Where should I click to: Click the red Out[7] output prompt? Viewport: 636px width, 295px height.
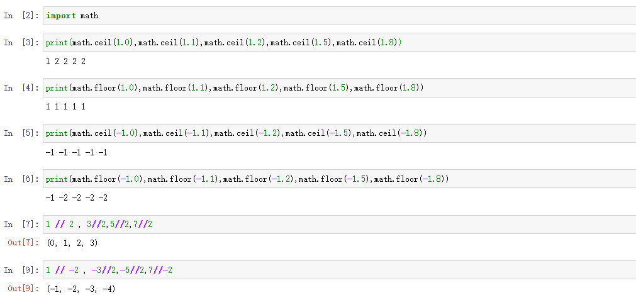[x=23, y=243]
